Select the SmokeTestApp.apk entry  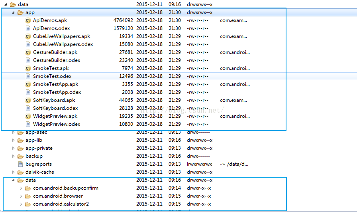point(55,84)
